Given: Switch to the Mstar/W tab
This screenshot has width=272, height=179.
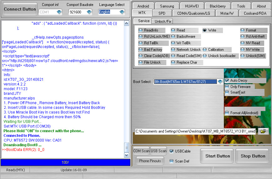Looking at the screenshot, I should [227, 13].
